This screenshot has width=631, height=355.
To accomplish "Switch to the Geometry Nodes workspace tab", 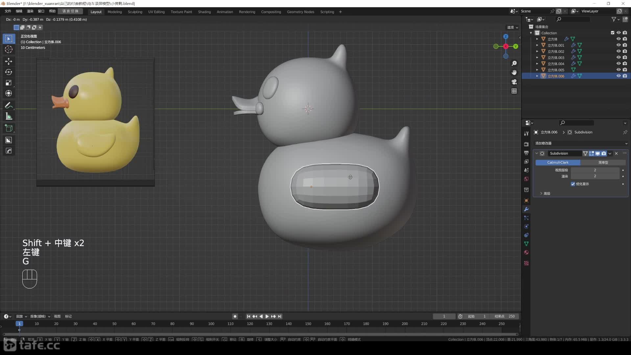I will click(300, 12).
